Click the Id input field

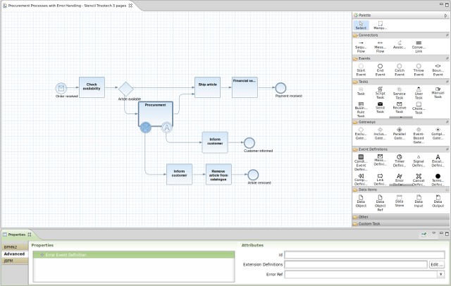coord(364,255)
